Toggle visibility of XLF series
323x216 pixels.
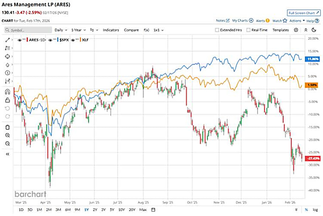click(73, 40)
